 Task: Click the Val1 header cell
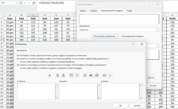point(22,18)
